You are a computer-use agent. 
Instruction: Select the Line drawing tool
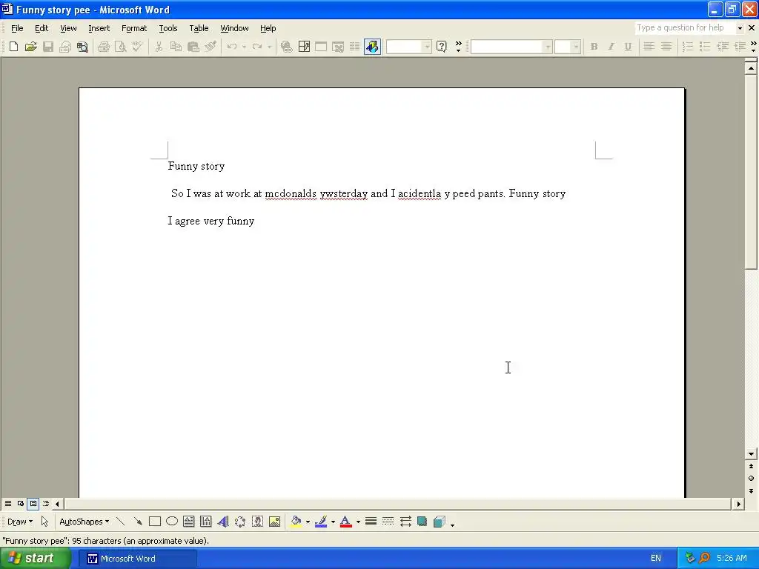click(x=121, y=521)
